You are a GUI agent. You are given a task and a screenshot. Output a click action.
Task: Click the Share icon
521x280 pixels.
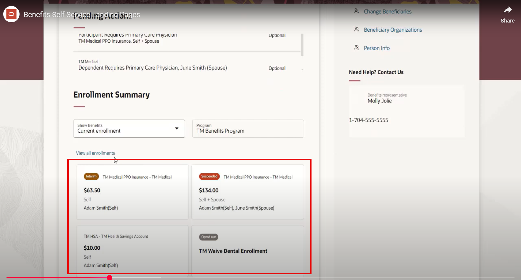coord(507,9)
